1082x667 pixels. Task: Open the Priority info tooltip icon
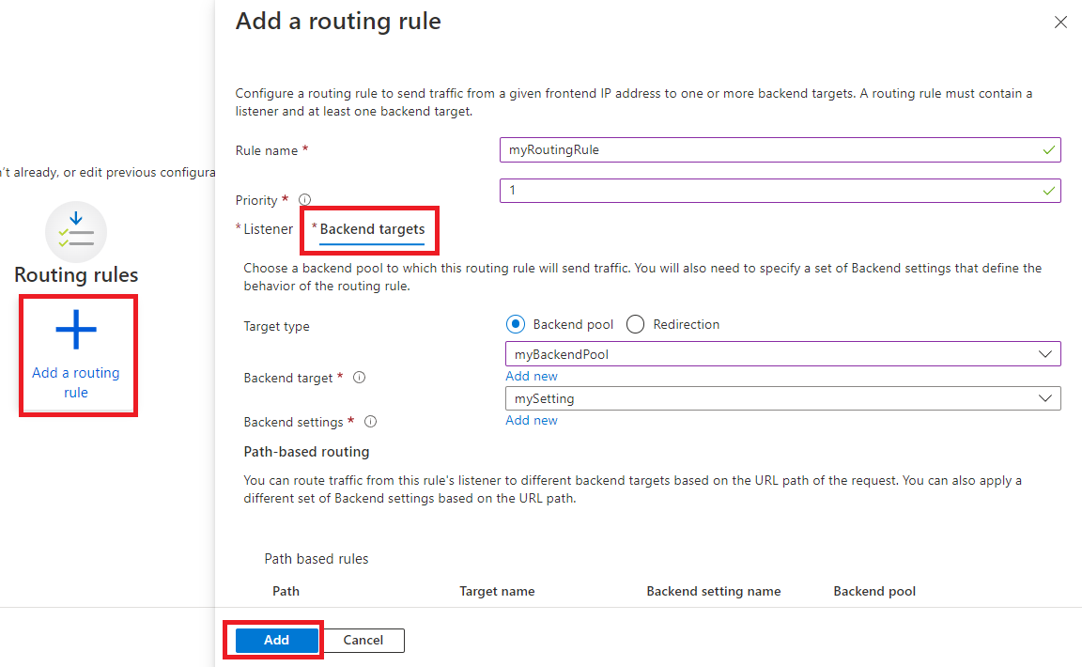click(304, 199)
